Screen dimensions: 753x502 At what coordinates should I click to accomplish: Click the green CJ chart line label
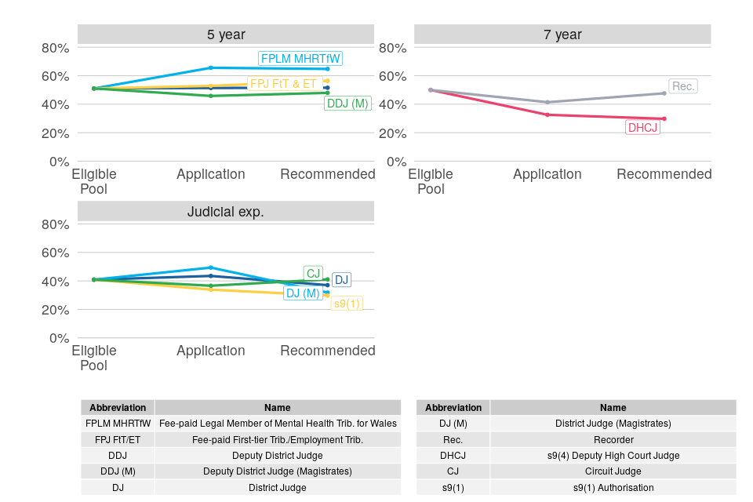(x=314, y=274)
